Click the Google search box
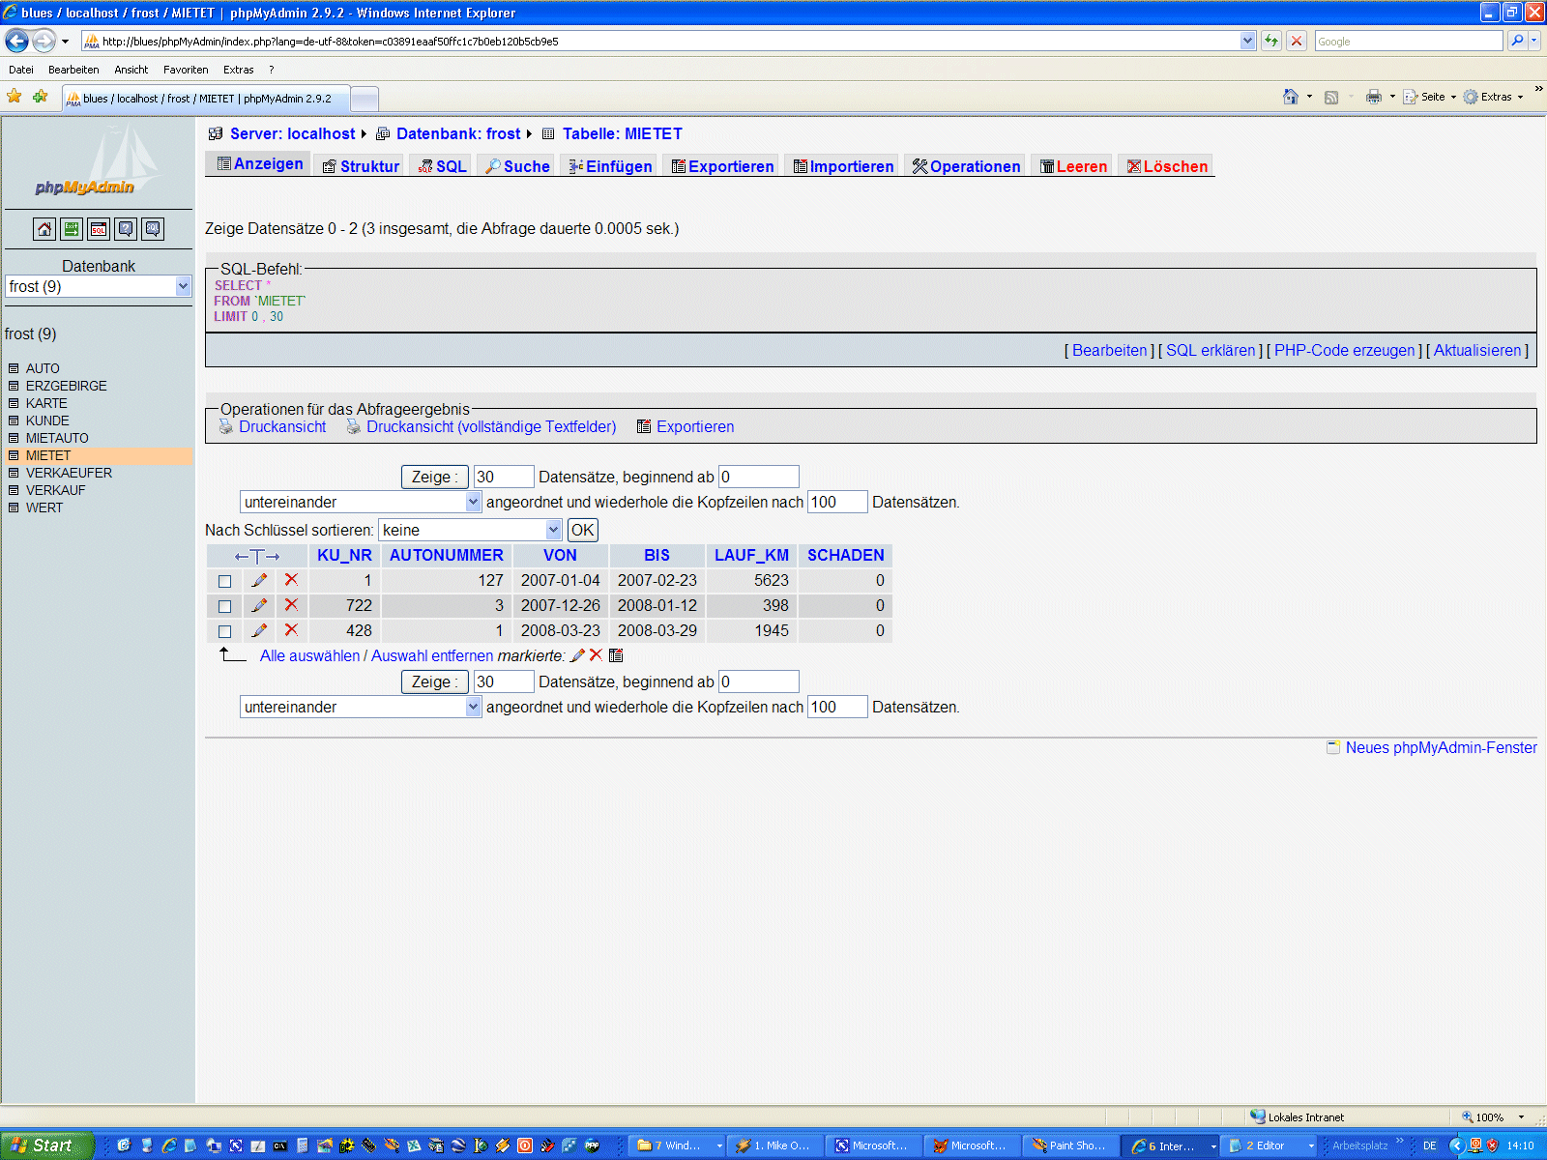 pyautogui.click(x=1408, y=41)
